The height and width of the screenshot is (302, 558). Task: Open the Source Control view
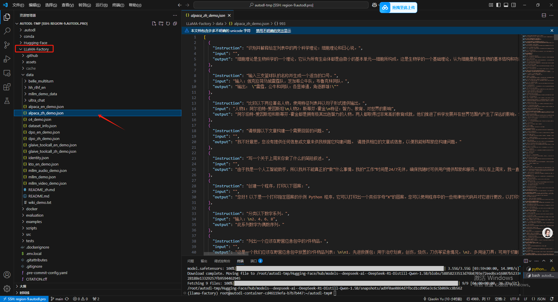7,45
